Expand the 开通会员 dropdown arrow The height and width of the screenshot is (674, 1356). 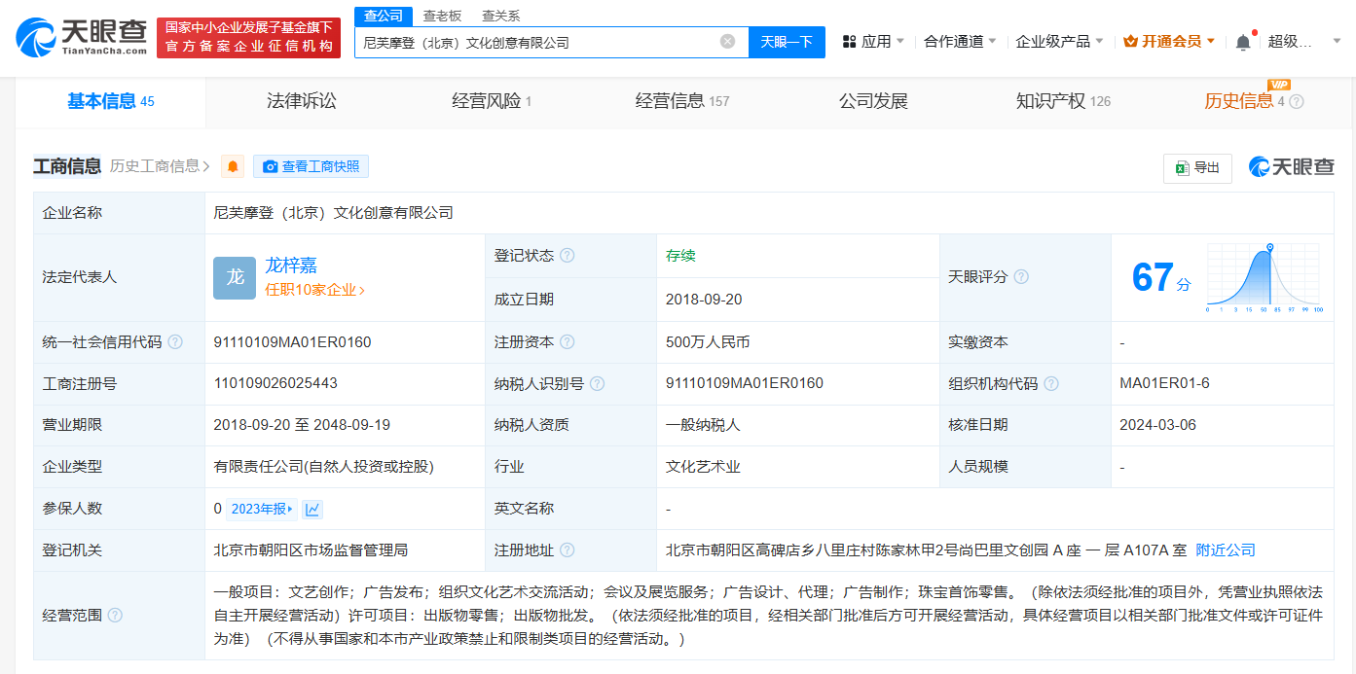(1211, 42)
